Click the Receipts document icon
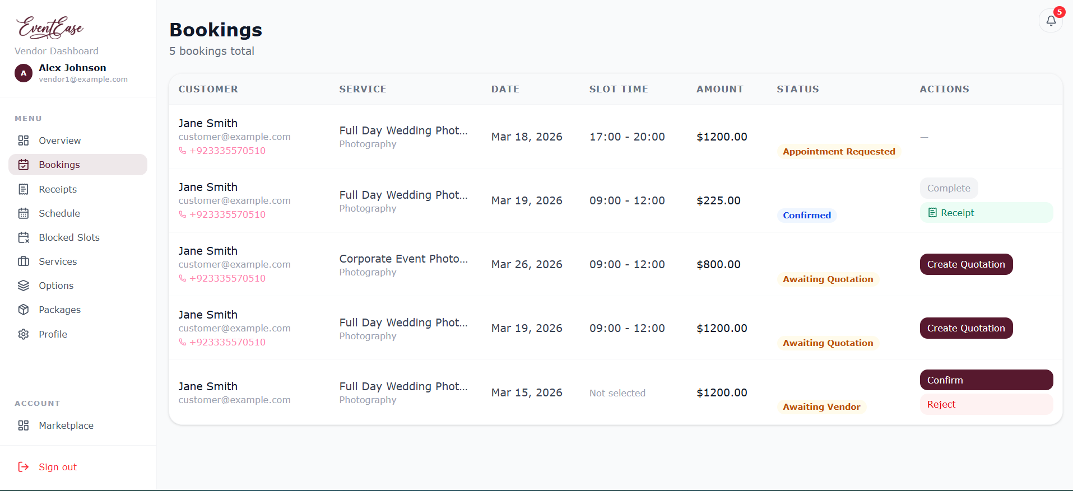This screenshot has height=491, width=1073. (23, 189)
